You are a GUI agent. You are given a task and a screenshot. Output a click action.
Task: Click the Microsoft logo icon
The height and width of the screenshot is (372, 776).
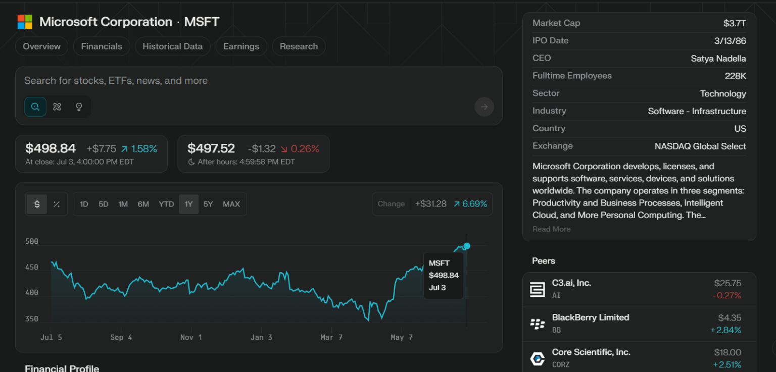(25, 22)
